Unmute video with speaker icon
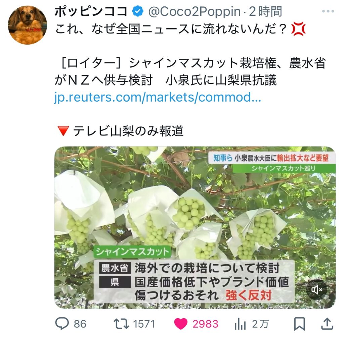Image resolution: width=344 pixels, height=339 pixels. 316,290
